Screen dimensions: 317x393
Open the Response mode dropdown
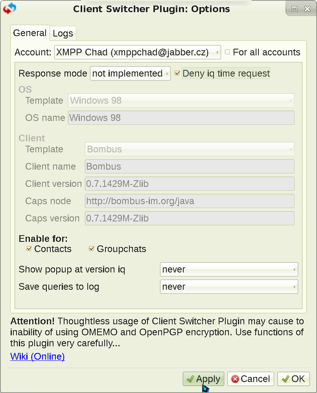[x=130, y=73]
